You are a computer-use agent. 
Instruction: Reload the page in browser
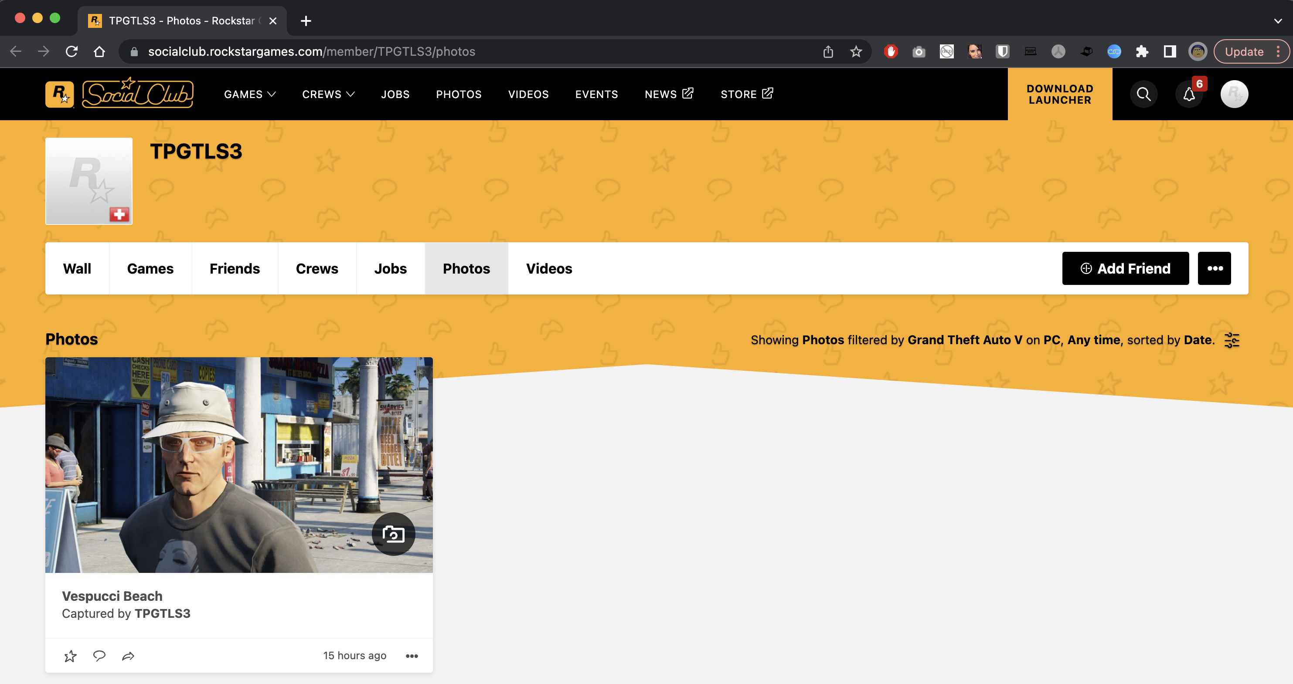[72, 51]
